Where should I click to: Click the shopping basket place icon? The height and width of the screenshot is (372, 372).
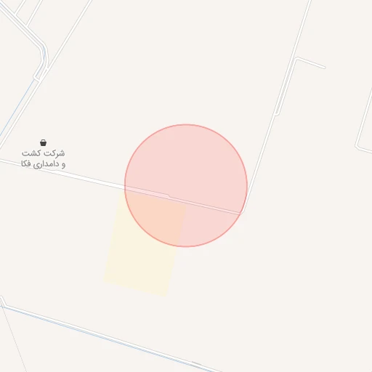coord(43,142)
